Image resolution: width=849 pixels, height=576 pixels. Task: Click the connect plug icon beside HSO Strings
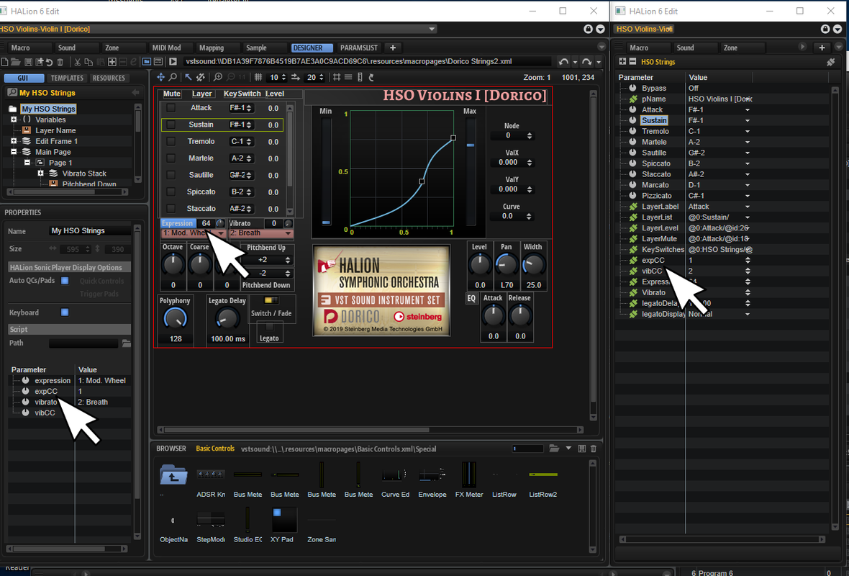[x=830, y=63]
